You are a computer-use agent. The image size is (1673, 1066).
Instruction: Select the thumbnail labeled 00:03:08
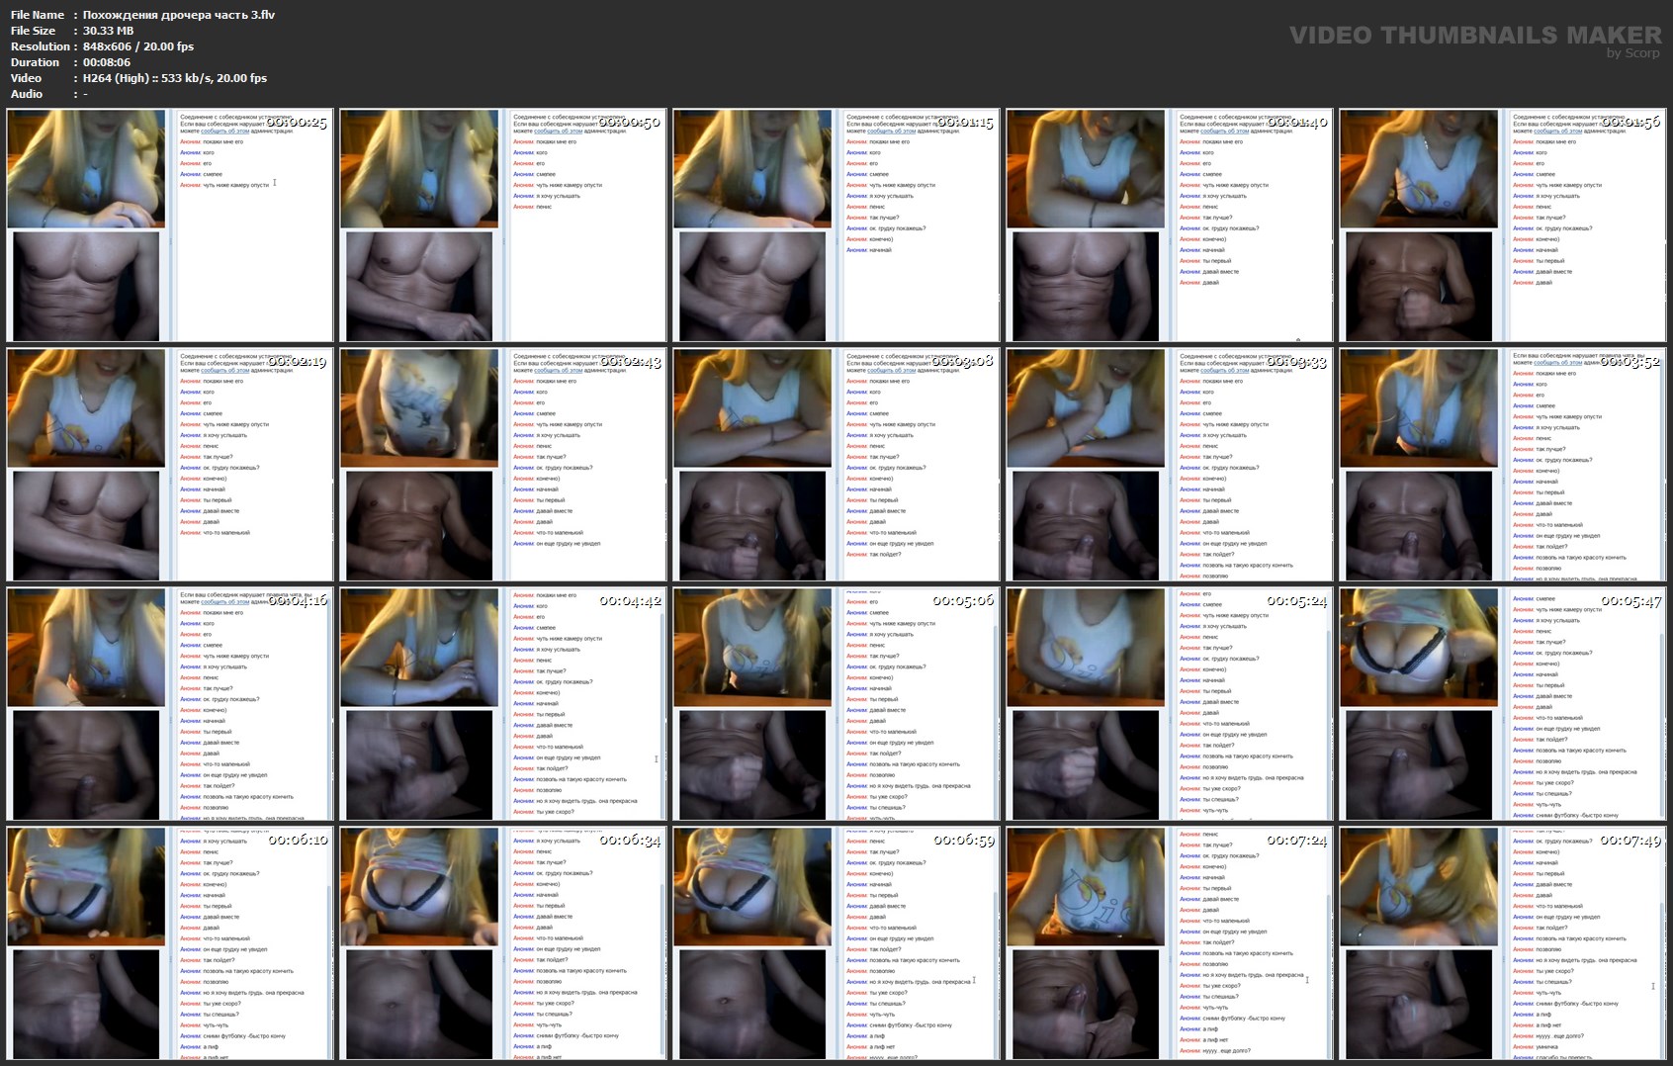coord(836,465)
